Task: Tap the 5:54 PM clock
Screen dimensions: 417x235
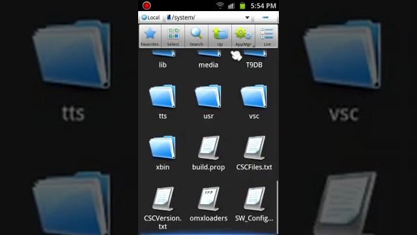Action: coord(263,6)
